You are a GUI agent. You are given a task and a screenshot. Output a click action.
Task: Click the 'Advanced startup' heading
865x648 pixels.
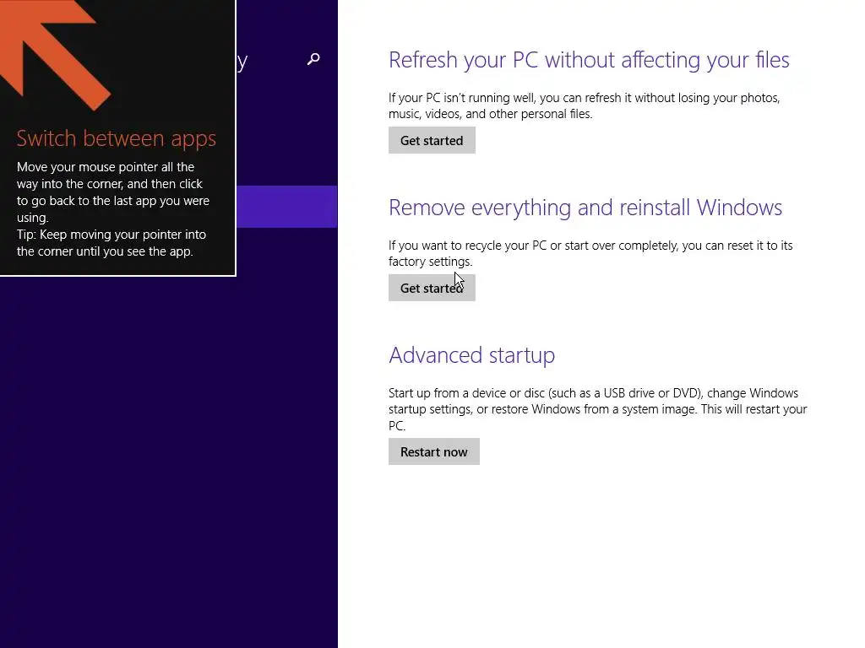point(471,355)
